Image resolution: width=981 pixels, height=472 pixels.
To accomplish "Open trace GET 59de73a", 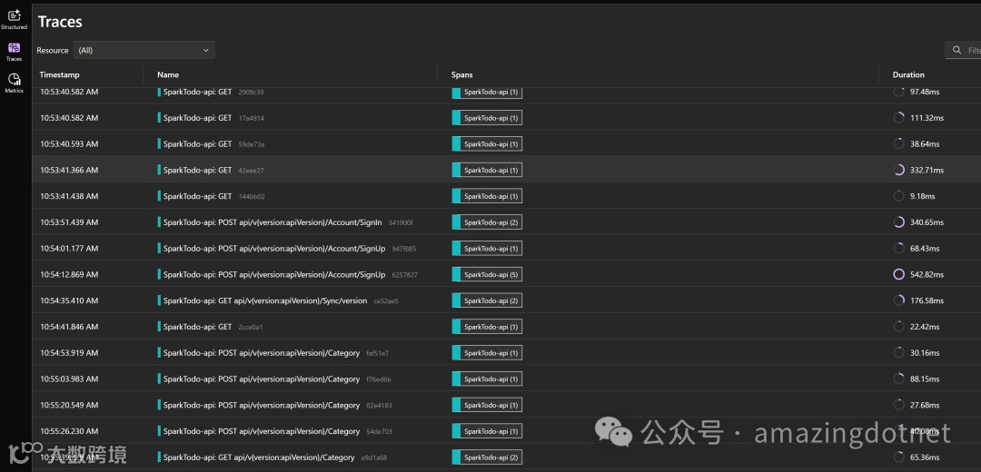I will click(211, 143).
